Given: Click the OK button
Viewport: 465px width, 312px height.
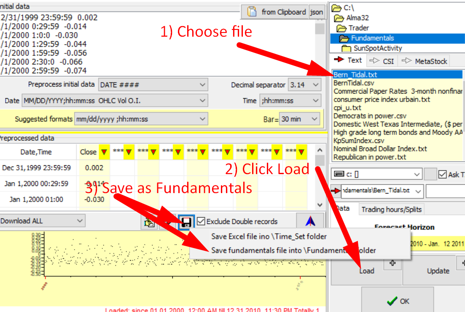Looking at the screenshot, I should 398,301.
